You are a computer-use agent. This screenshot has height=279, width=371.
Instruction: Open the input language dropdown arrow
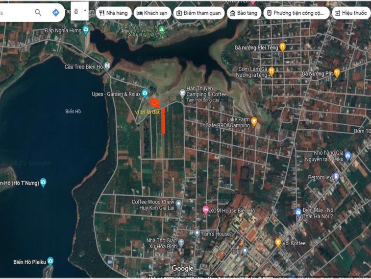[85, 11]
